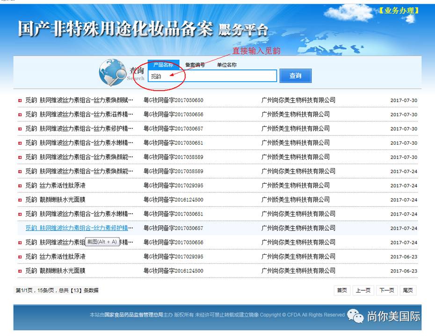Click red bullet of record 2017030651 dated 2017-07-30
Screen dimensions: 435x336
[x=20, y=143]
